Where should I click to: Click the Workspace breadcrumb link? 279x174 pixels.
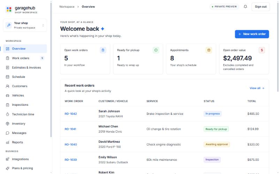coord(67,7)
